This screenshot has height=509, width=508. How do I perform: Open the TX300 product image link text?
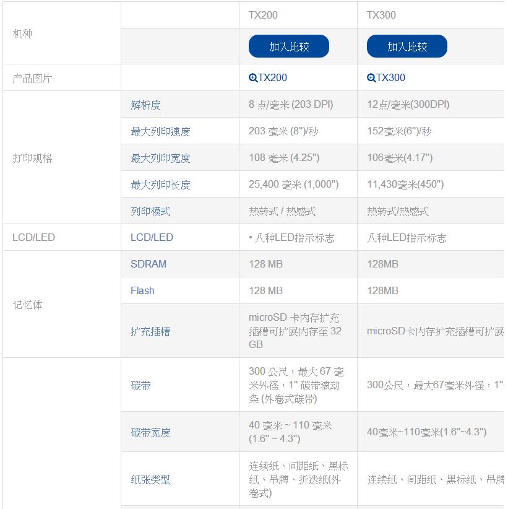390,78
